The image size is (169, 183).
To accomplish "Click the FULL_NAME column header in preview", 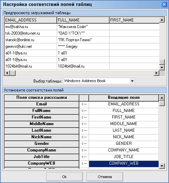I will tap(83, 20).
